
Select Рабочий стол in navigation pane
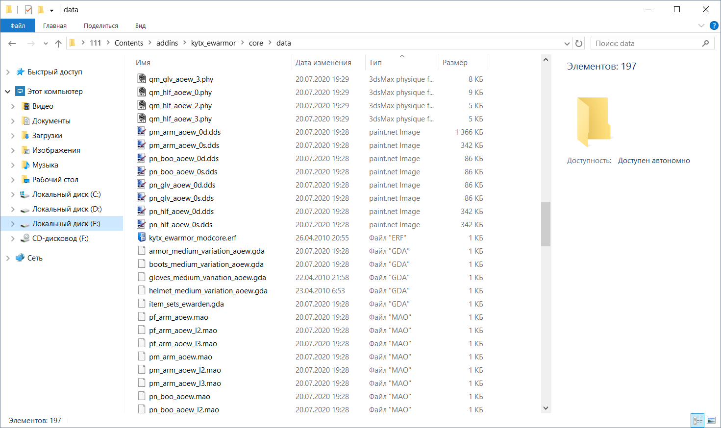(x=55, y=180)
